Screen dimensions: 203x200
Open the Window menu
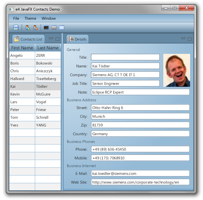click(x=49, y=18)
